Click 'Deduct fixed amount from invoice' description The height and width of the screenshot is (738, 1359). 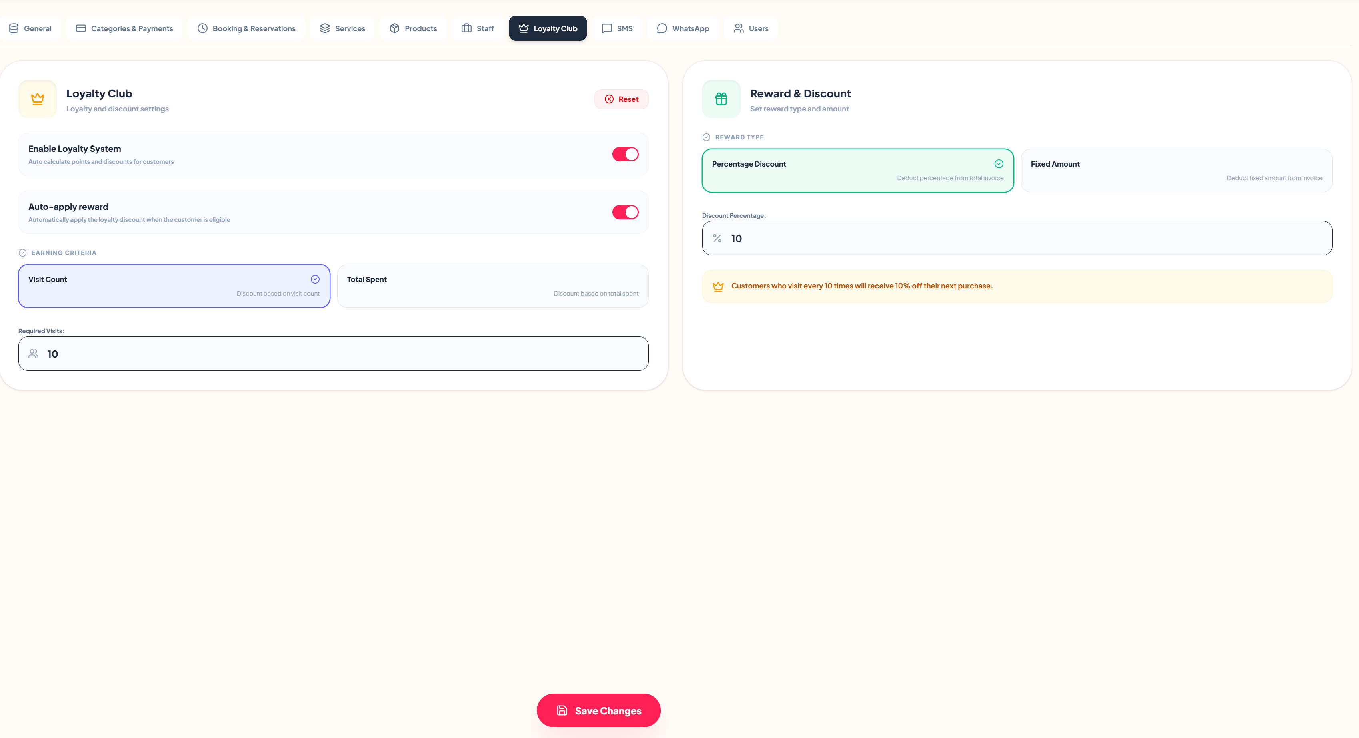(x=1274, y=178)
